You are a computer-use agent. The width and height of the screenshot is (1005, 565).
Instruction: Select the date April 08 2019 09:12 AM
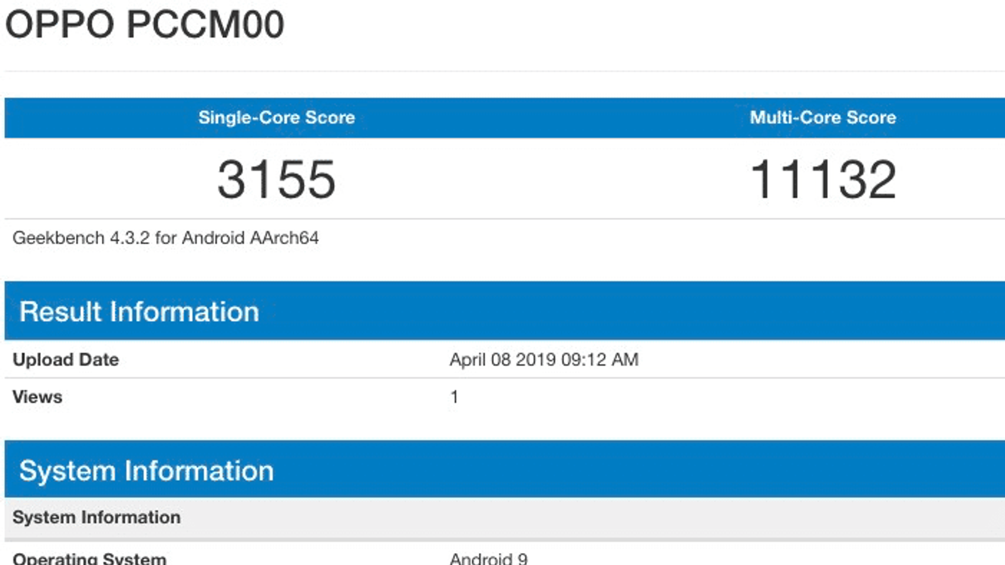point(544,360)
